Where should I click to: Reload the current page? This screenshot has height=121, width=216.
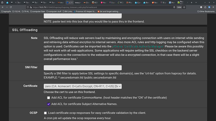[11, 7]
